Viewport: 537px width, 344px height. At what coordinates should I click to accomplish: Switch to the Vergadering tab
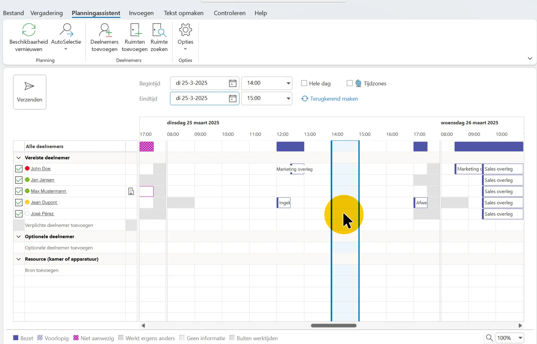[46, 13]
